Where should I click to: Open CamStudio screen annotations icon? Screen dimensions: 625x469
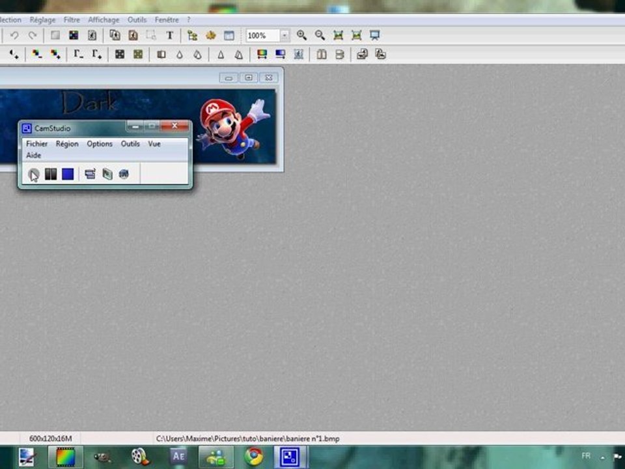(124, 174)
